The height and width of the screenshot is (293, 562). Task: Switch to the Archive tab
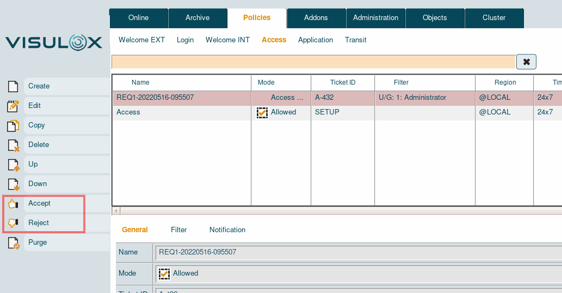(x=197, y=18)
